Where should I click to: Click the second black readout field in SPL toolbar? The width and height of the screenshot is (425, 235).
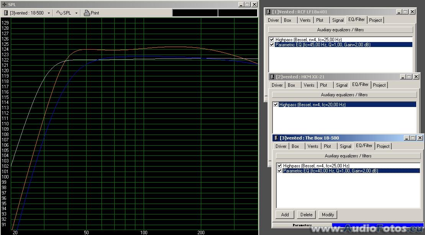[x=238, y=13]
